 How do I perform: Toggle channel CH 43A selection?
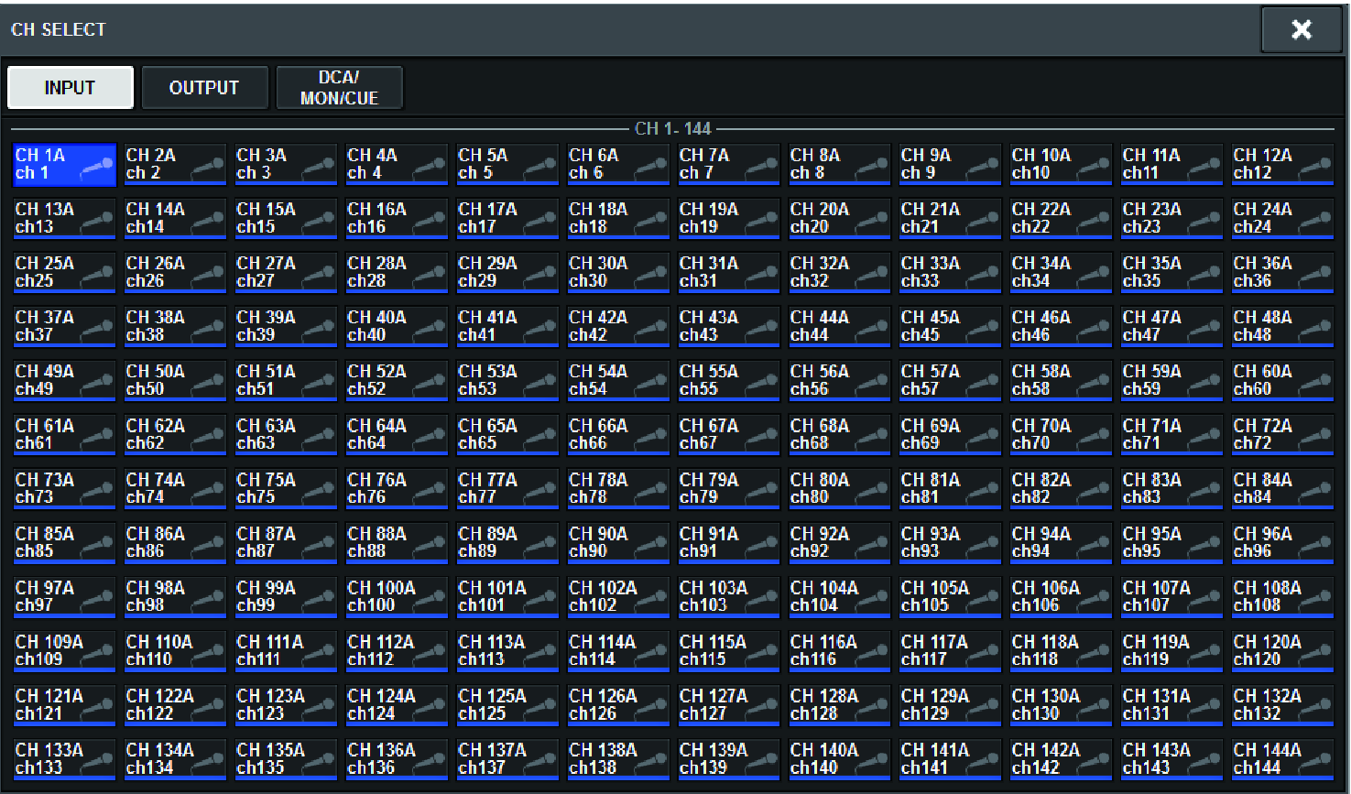coord(728,326)
